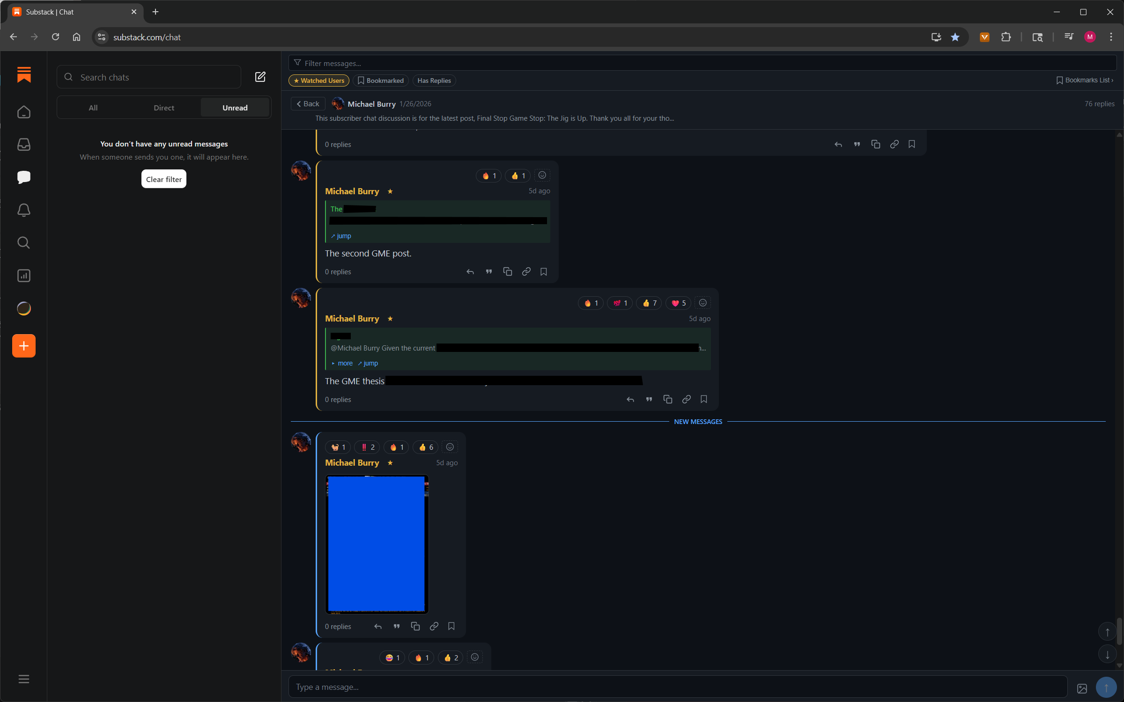Screen dimensions: 1124x702
Task: Open the Bookmarks List link
Action: 1084,80
